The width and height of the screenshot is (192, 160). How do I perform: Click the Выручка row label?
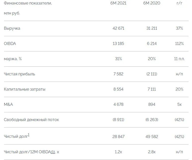tap(12, 28)
